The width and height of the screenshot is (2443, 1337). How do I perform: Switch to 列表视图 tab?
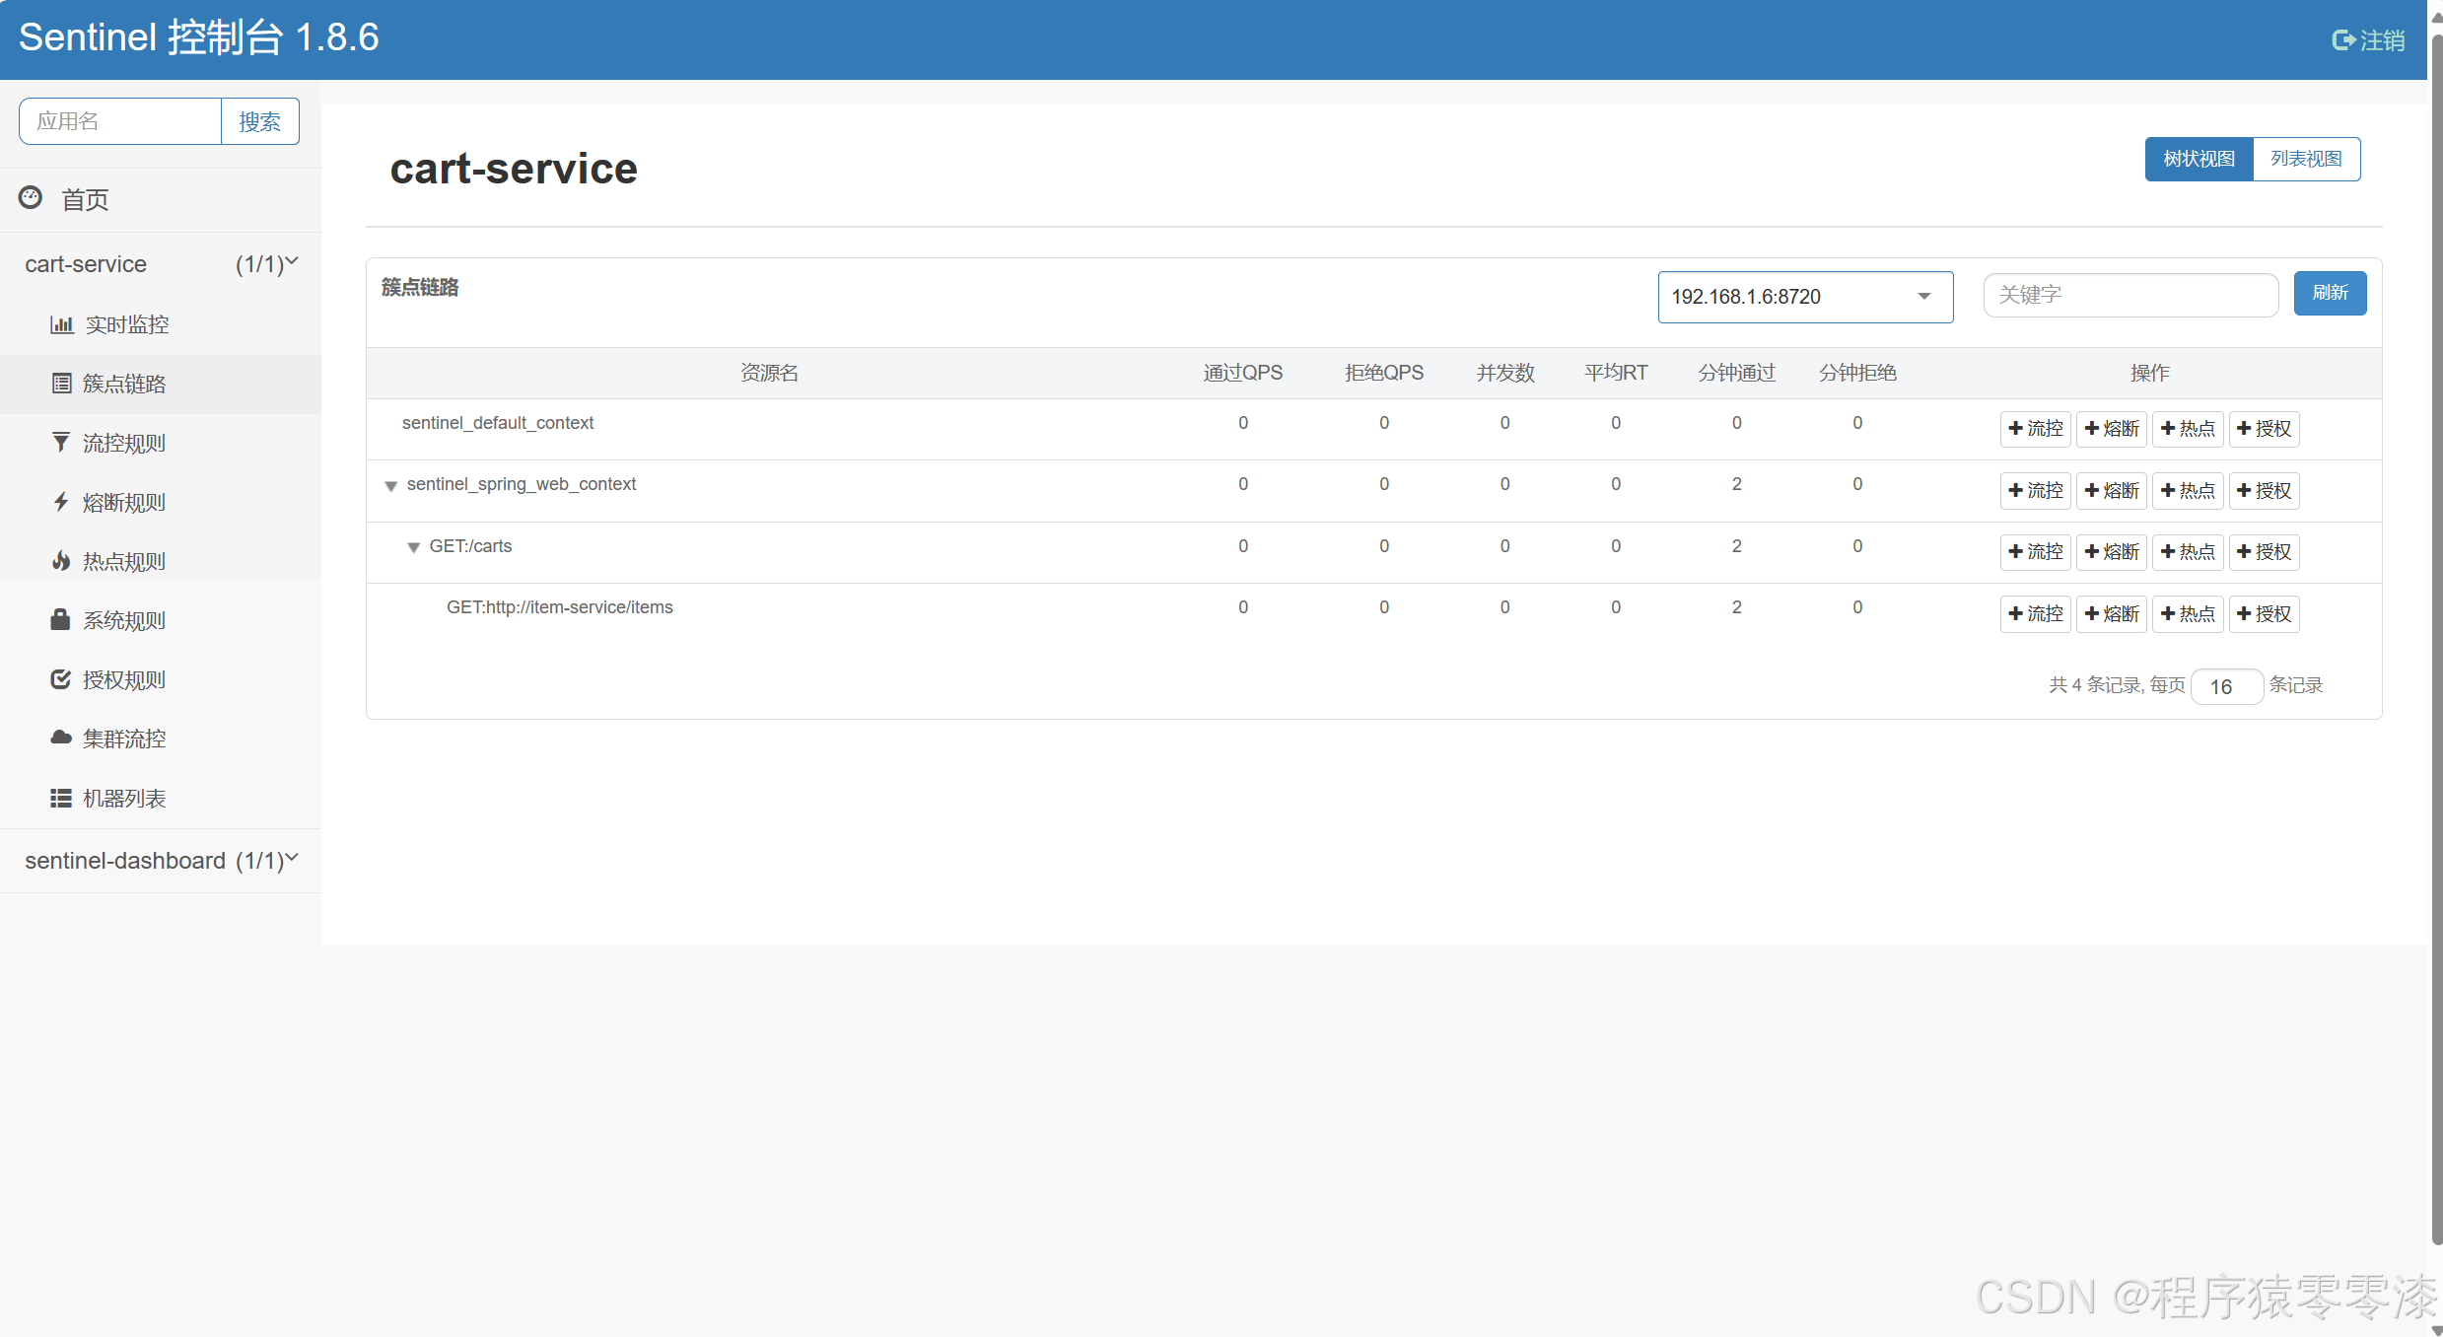(2306, 159)
